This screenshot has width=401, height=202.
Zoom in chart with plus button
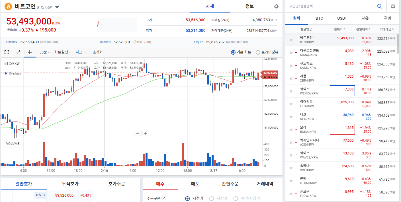coord(145,133)
